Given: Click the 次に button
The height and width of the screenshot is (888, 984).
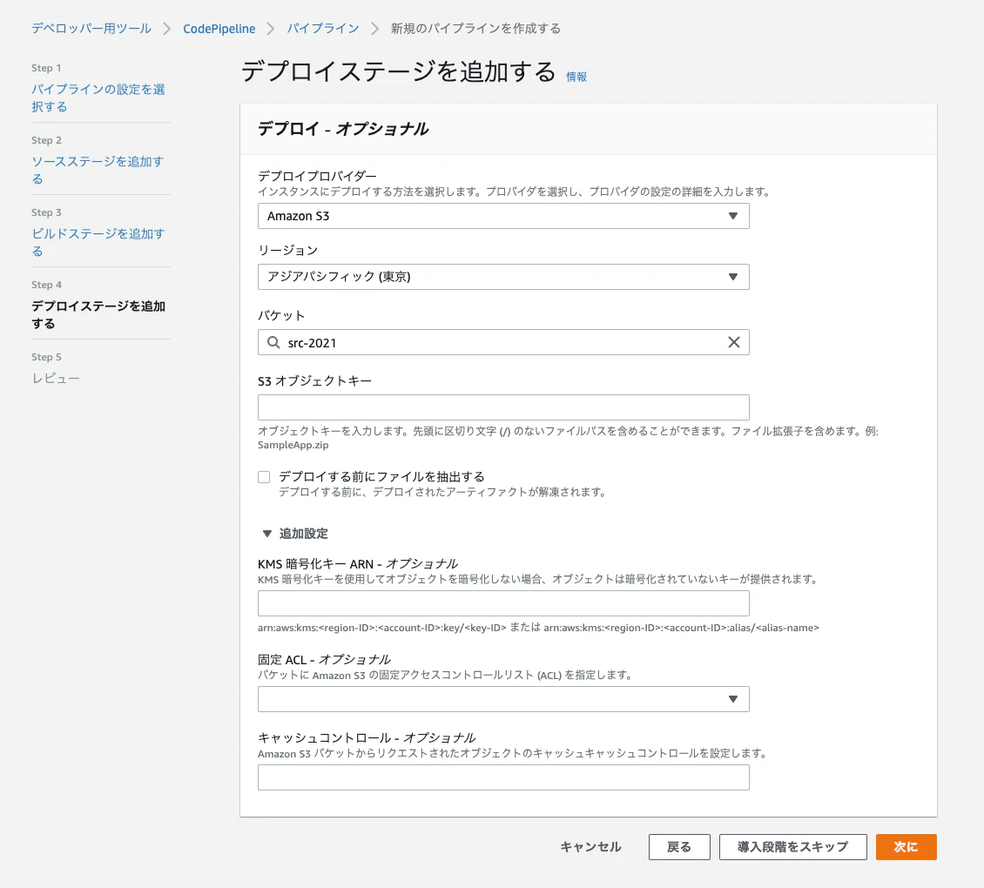Looking at the screenshot, I should [906, 847].
